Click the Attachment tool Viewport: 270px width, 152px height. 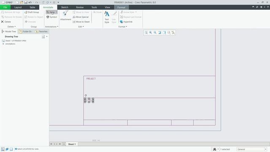coord(66,16)
